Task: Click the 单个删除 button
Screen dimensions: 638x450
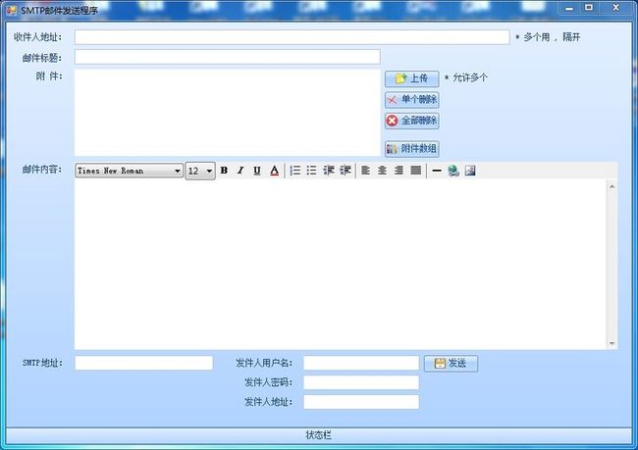Action: [x=412, y=100]
